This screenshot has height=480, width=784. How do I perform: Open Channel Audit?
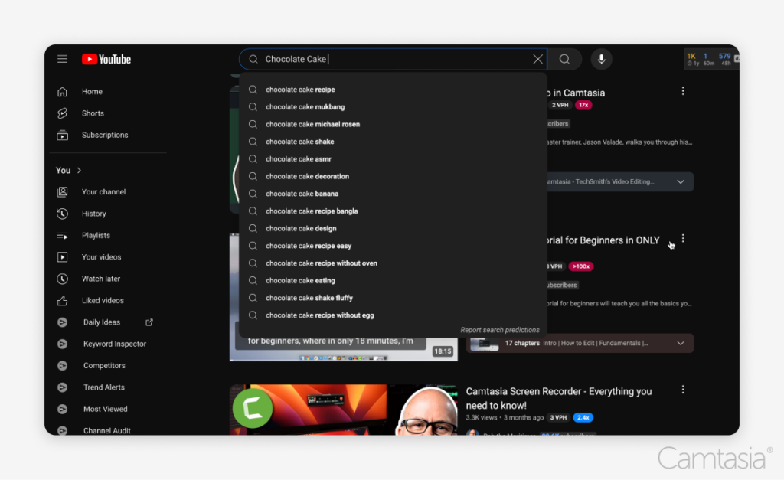pyautogui.click(x=106, y=430)
